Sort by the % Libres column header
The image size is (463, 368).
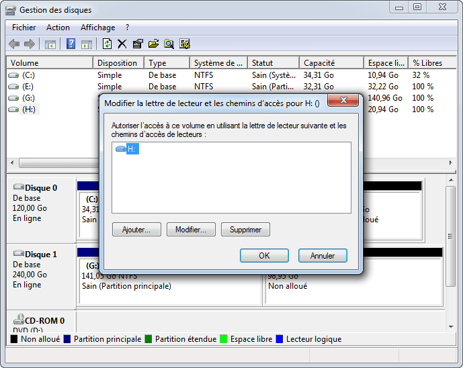432,63
